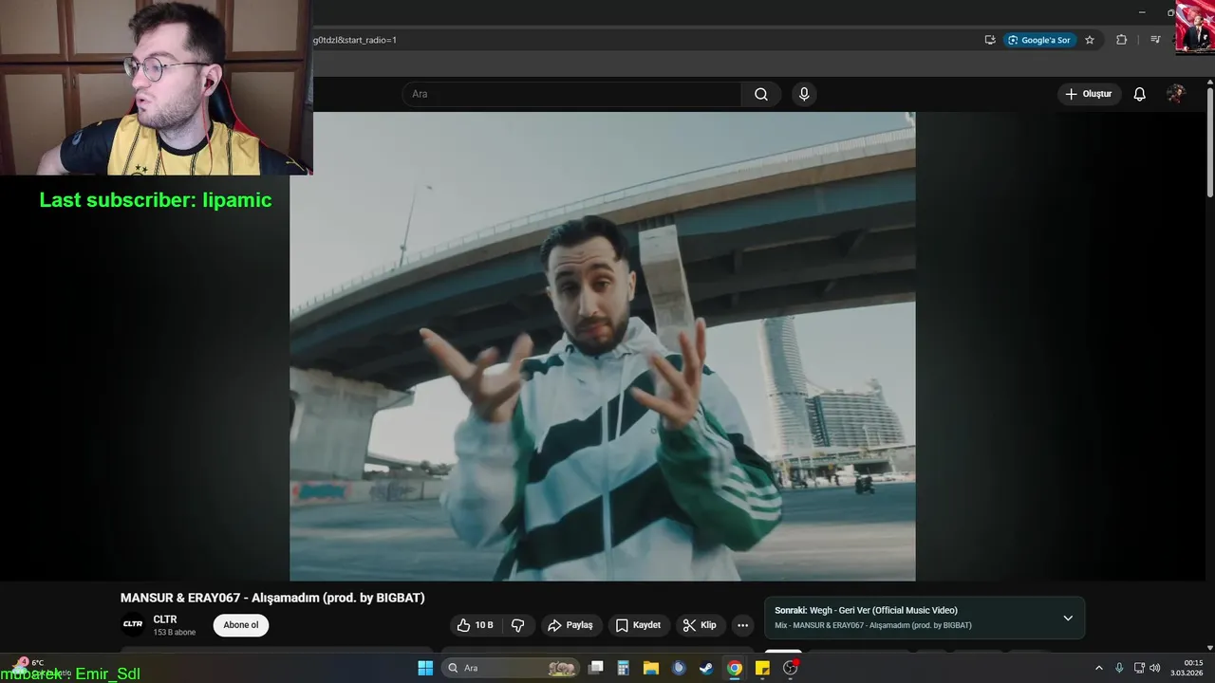This screenshot has height=683, width=1215.
Task: Launch Calculator from the taskbar
Action: 624,668
